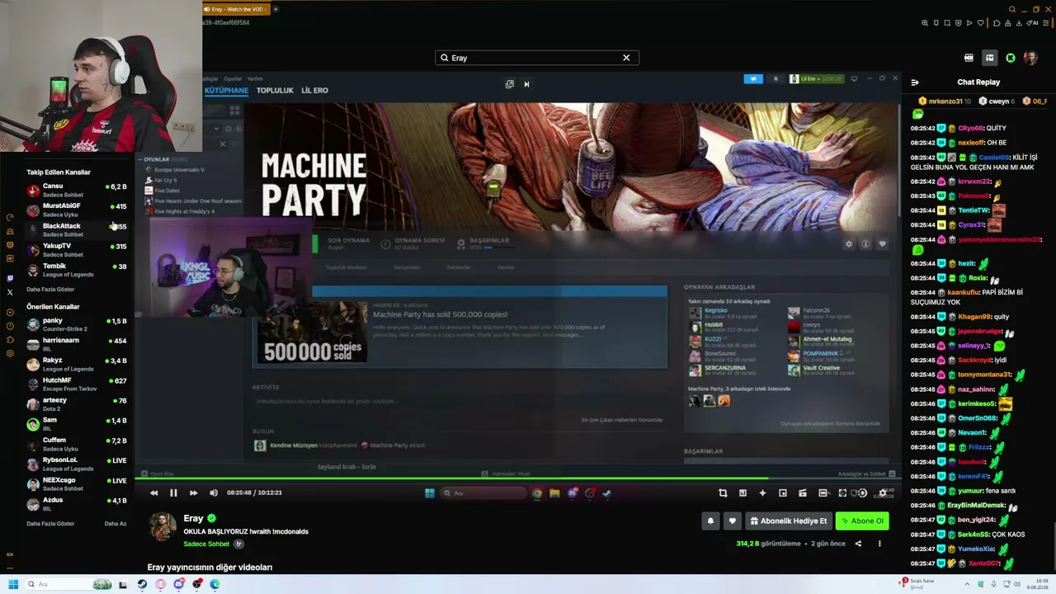This screenshot has height=594, width=1056.
Task: Select the Eray - Watch the VOD tab
Action: coord(237,9)
